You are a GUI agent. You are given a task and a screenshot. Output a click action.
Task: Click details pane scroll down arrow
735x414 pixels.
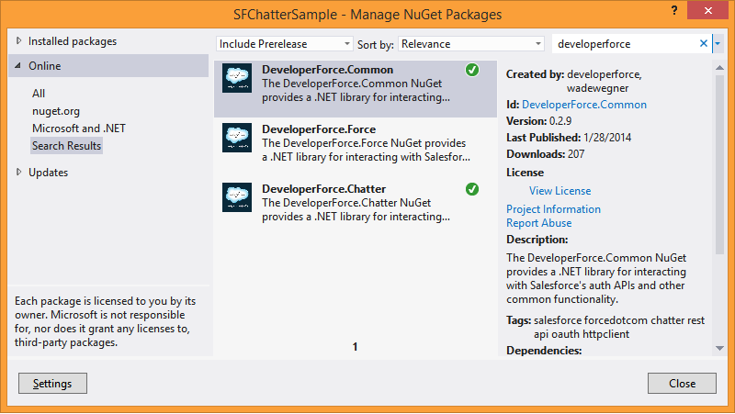(x=719, y=348)
